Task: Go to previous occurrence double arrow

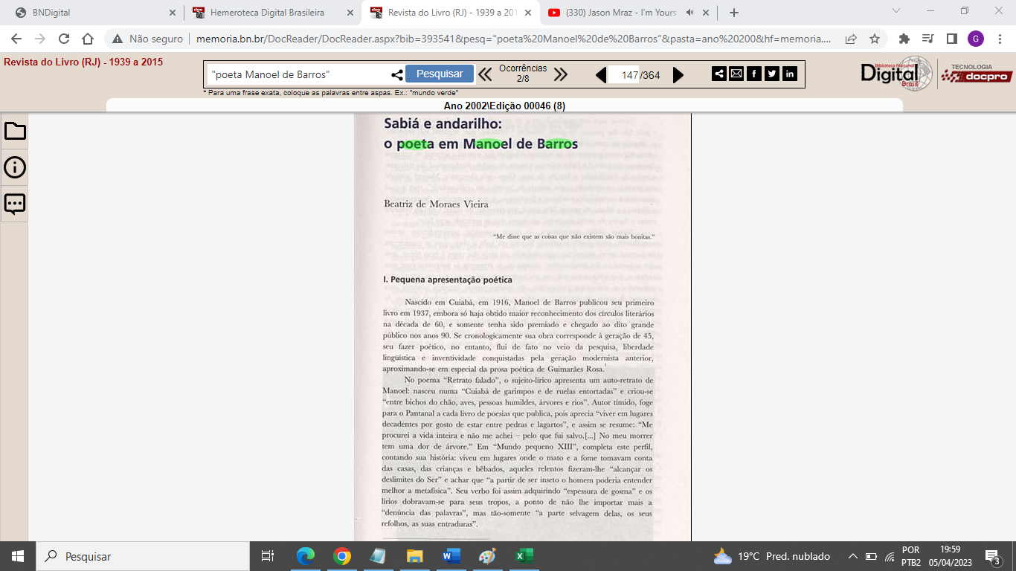Action: (x=485, y=74)
